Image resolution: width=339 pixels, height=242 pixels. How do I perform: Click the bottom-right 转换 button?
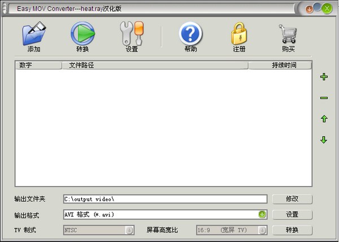click(x=292, y=230)
